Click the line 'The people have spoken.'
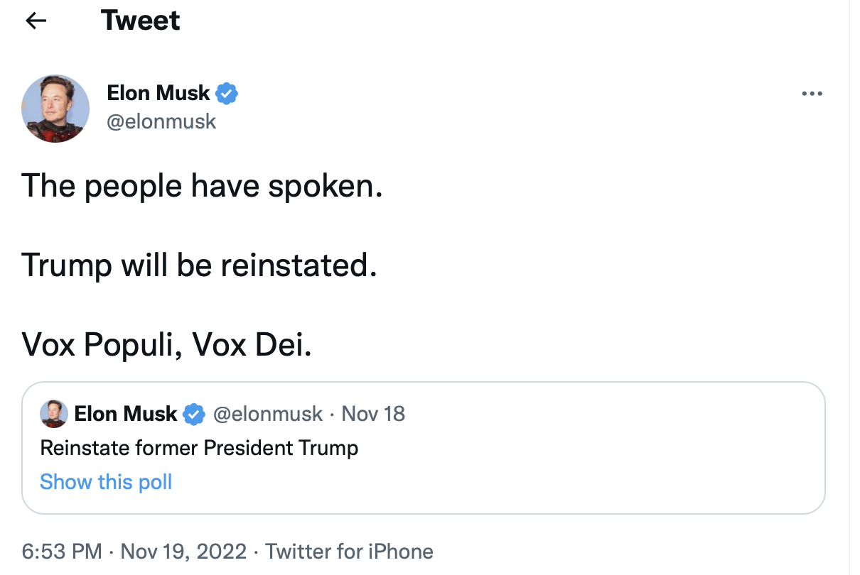The image size is (860, 575). coord(203,186)
